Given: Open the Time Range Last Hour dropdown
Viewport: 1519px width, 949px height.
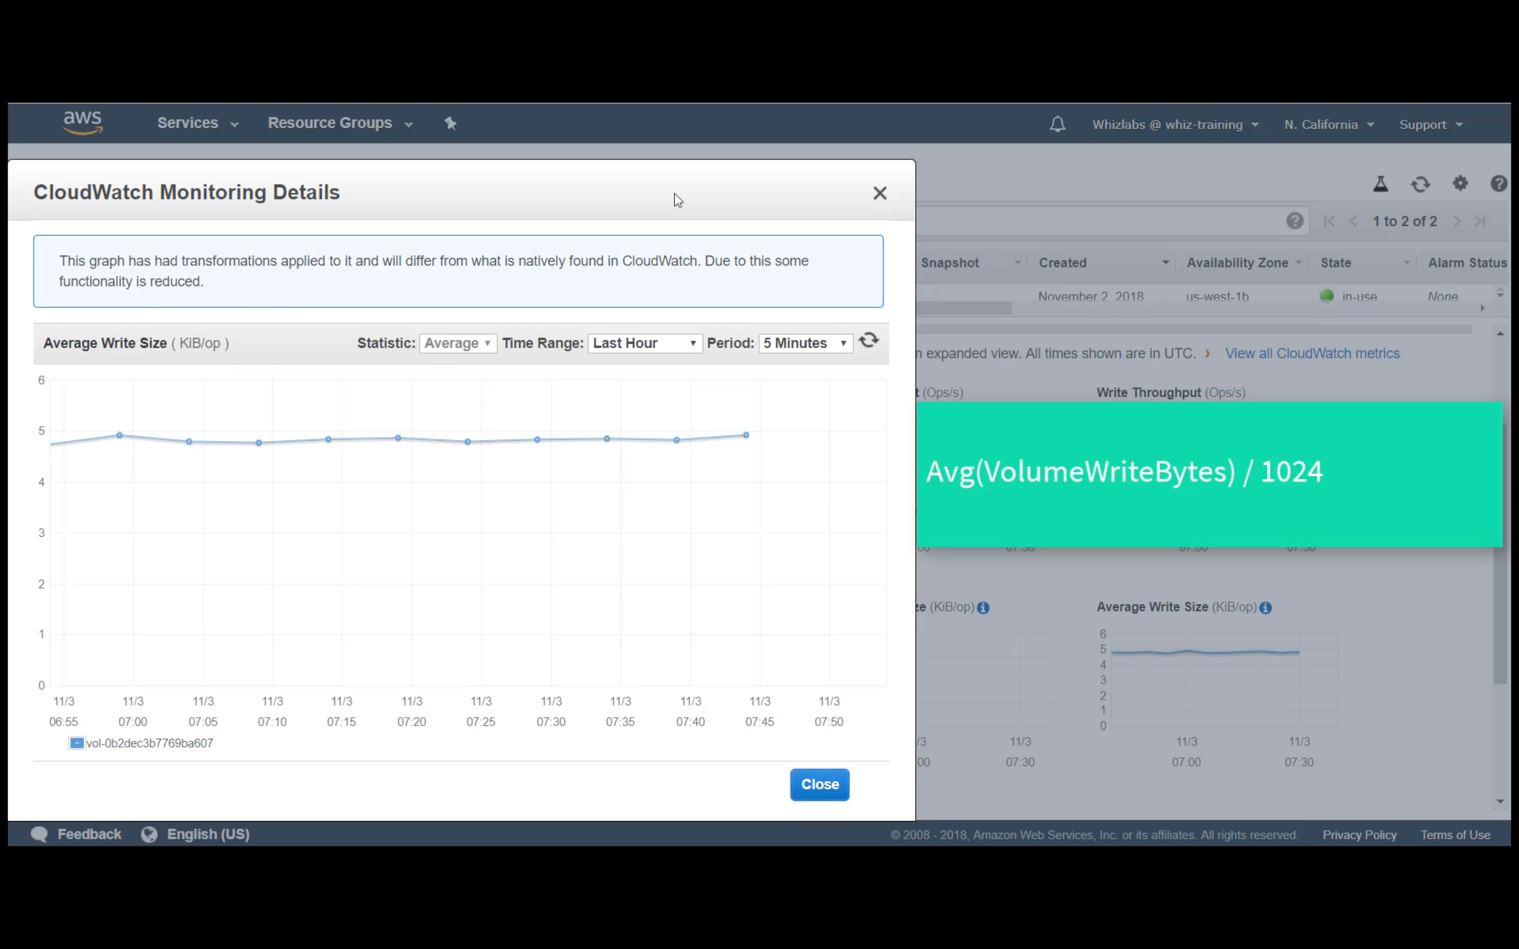Looking at the screenshot, I should click(644, 343).
